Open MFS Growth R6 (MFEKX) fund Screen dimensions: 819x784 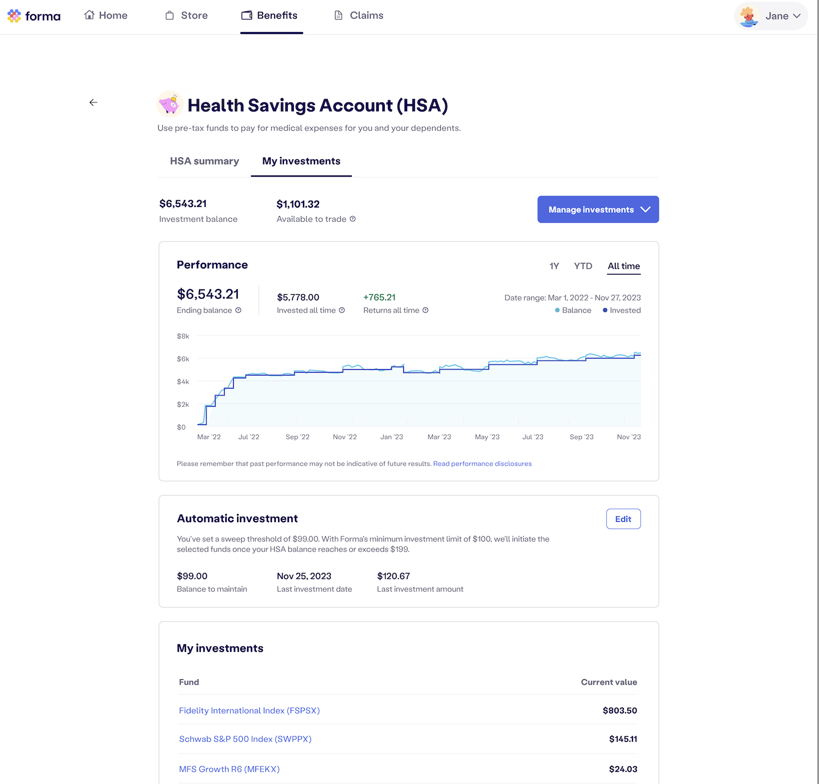(x=229, y=769)
